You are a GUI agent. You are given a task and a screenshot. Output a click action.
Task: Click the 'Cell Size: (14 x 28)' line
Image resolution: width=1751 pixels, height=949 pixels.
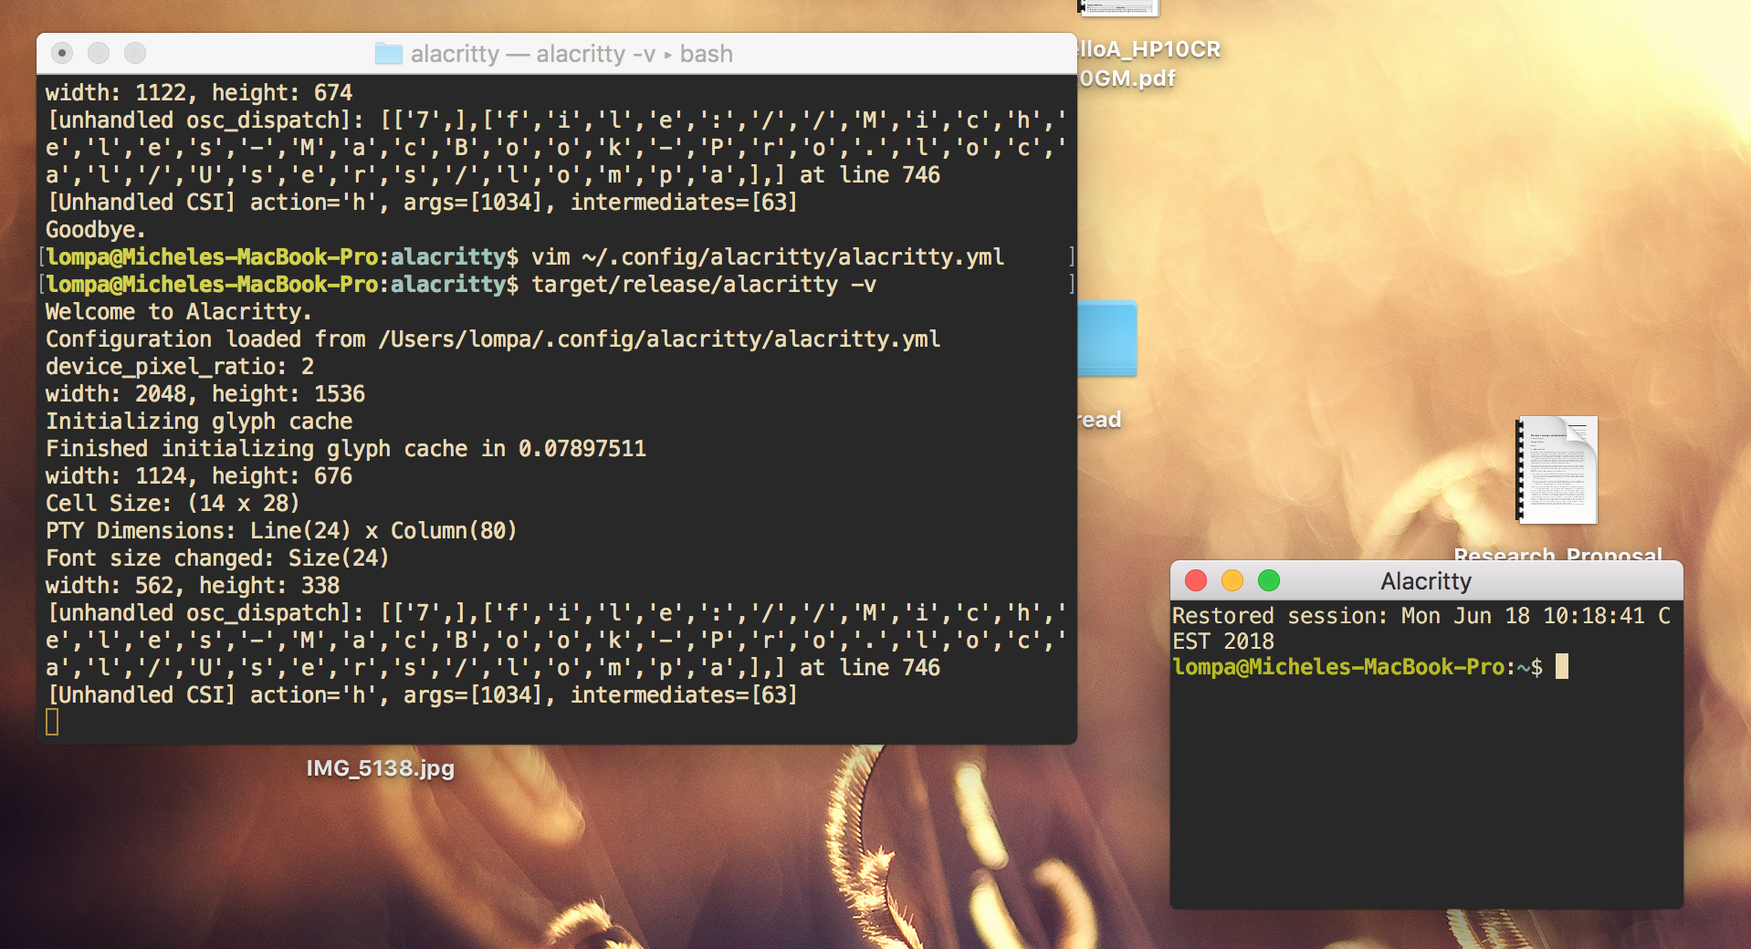point(173,504)
